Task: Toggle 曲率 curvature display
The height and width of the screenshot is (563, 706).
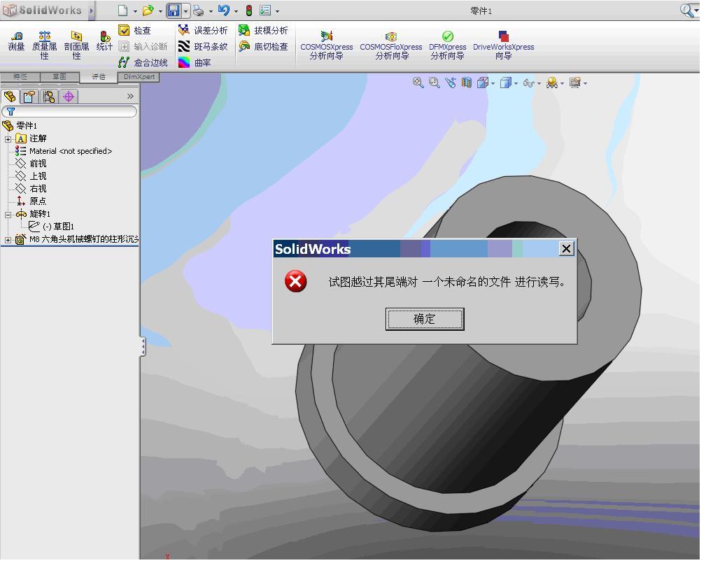Action: [195, 62]
